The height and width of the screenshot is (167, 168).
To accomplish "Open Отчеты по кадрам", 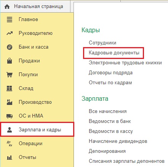I will click(x=110, y=83).
